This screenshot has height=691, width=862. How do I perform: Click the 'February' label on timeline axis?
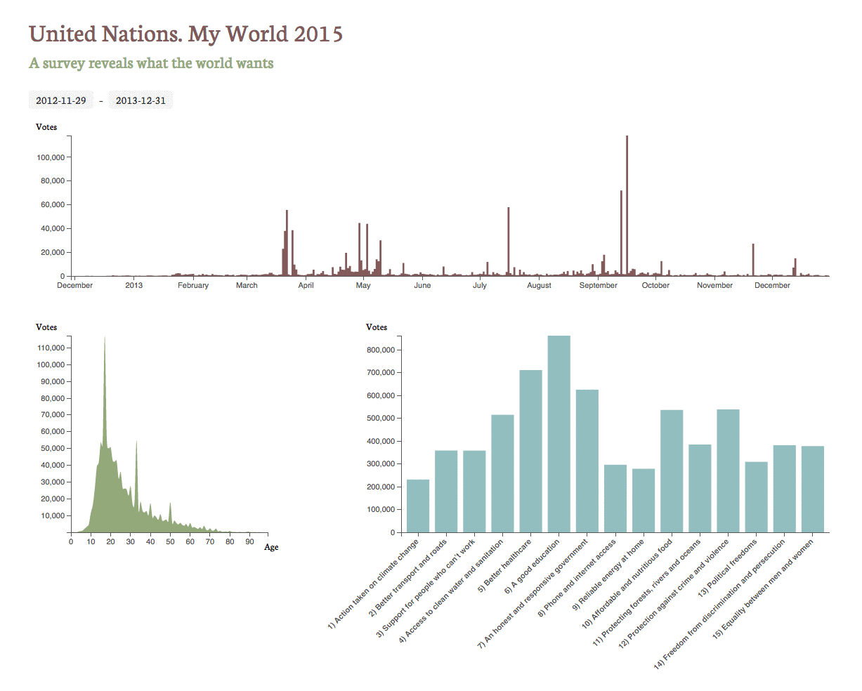pyautogui.click(x=193, y=285)
